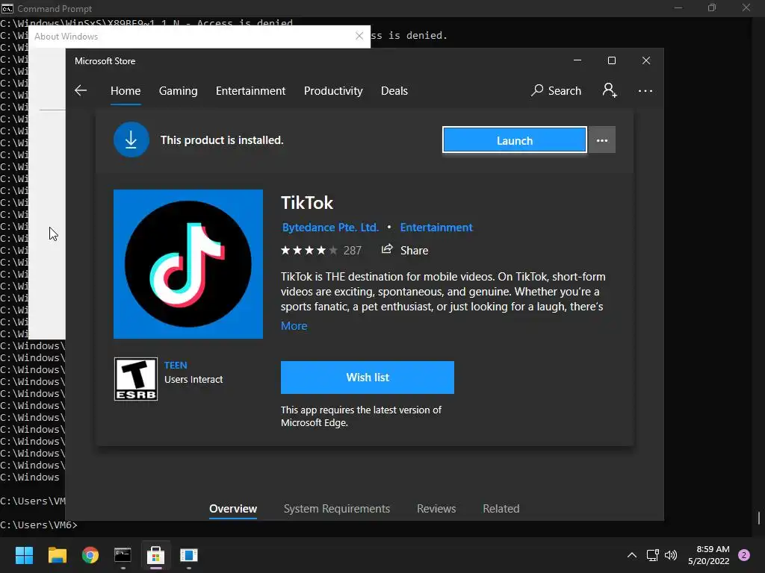Screen dimensions: 765x573
Task: Open Bytedance Pte. Ltd. publisher link
Action: (330, 228)
